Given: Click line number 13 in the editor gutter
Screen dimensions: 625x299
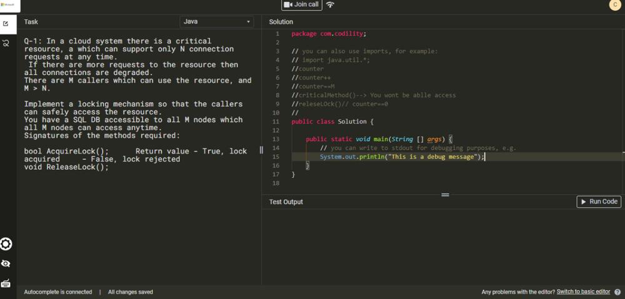Looking at the screenshot, I should [x=276, y=139].
